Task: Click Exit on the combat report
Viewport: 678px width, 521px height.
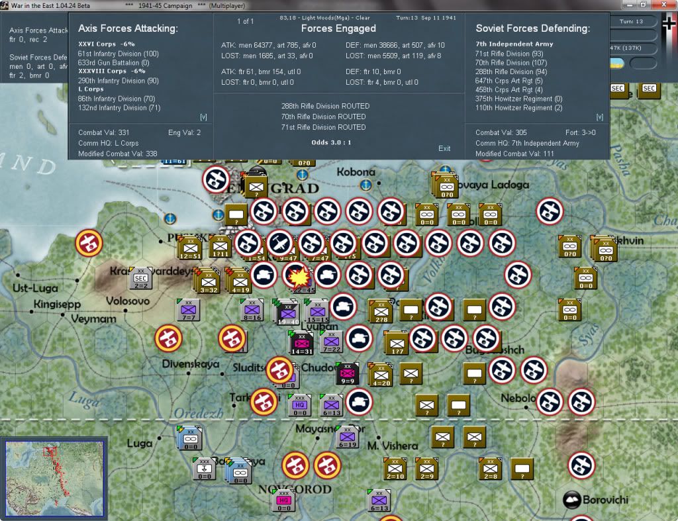Action: click(x=444, y=148)
